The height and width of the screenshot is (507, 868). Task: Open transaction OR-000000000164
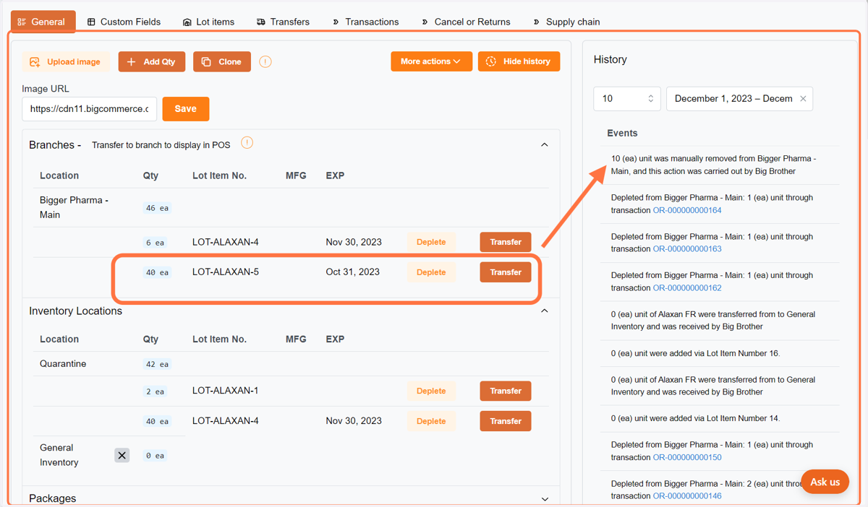[687, 210]
